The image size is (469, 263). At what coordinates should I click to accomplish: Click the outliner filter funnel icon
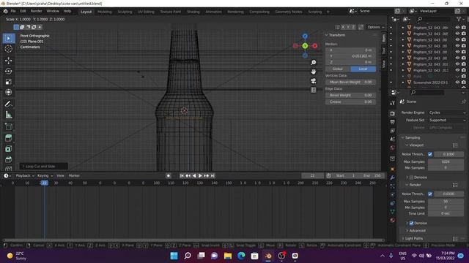tap(459, 19)
